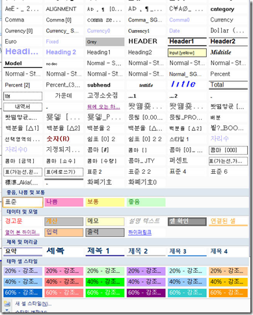Choose the Input [yellow] style
Viewport: 253px width, 315px height.
coord(187,53)
